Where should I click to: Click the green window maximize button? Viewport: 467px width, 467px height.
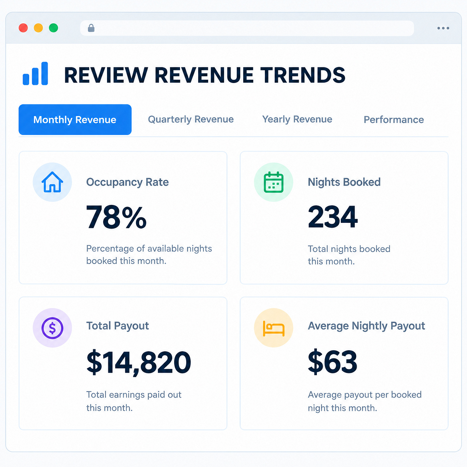pyautogui.click(x=54, y=28)
